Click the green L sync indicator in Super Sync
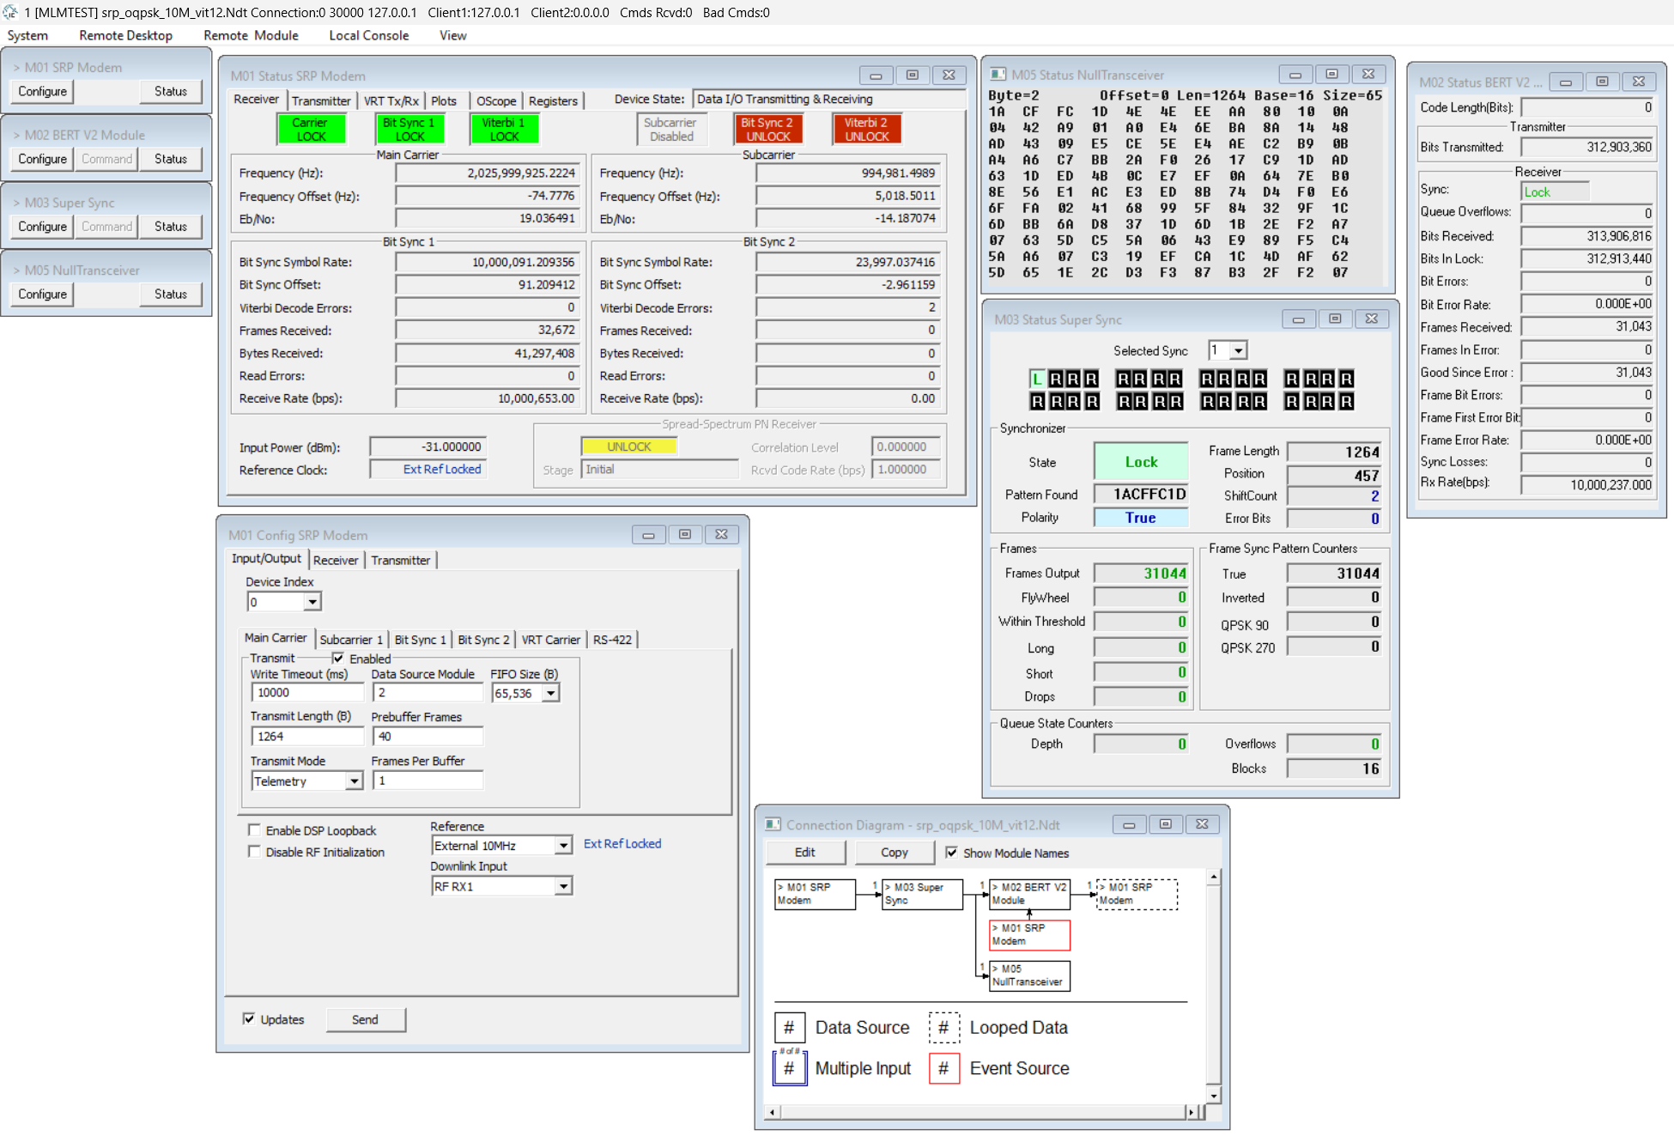This screenshot has height=1136, width=1674. coord(1037,379)
